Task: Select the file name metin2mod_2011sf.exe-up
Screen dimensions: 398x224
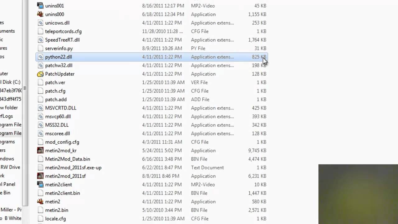Action: point(73,167)
